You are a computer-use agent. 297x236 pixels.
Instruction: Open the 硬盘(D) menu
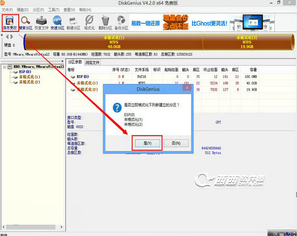tap(23, 10)
